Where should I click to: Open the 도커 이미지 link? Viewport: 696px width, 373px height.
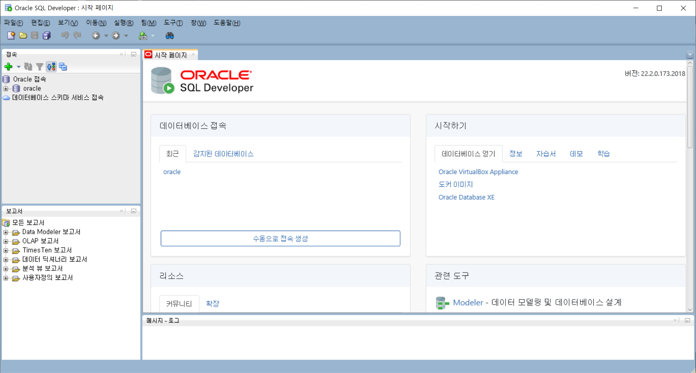click(x=455, y=184)
